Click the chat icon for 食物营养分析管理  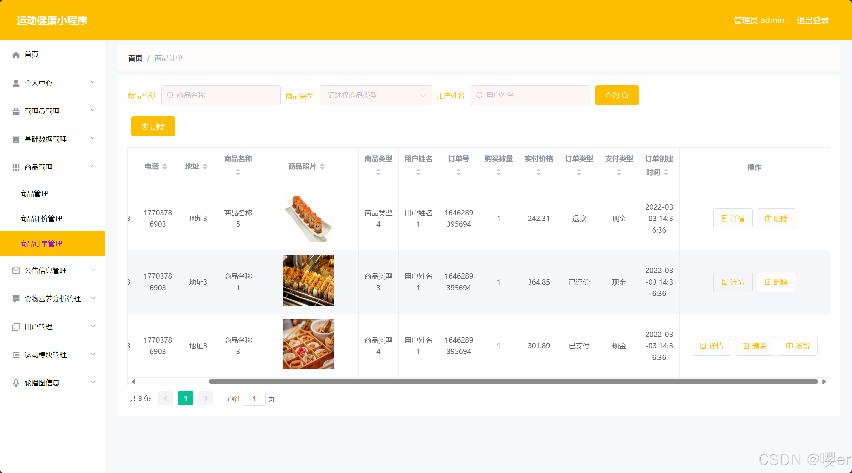click(x=16, y=299)
